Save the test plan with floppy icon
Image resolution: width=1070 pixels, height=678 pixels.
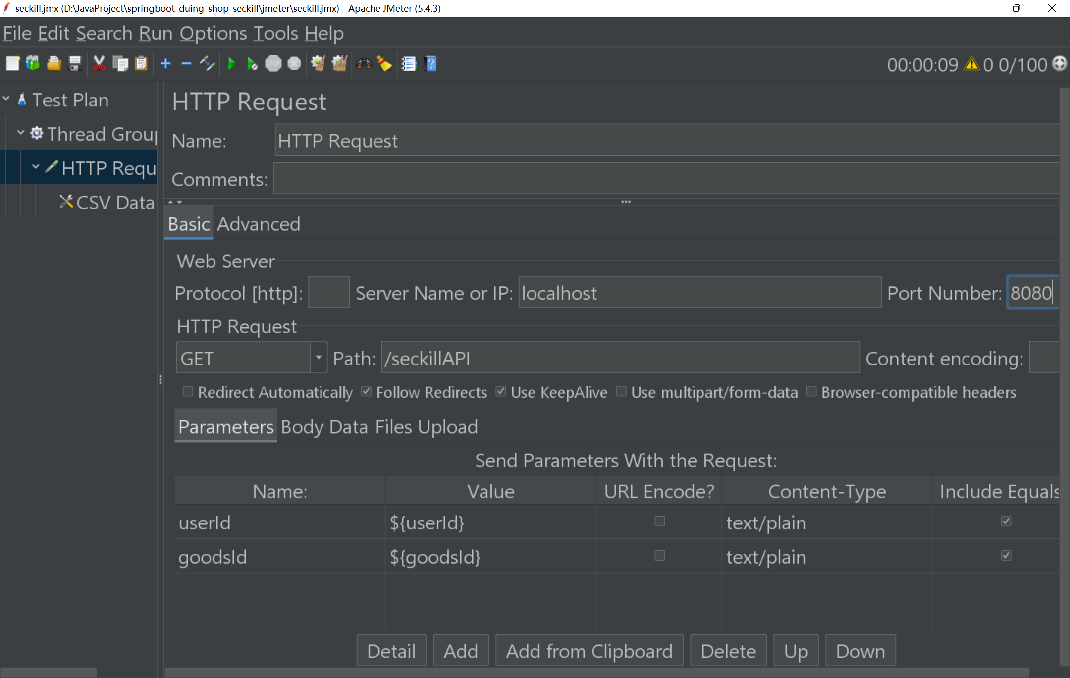click(x=75, y=64)
